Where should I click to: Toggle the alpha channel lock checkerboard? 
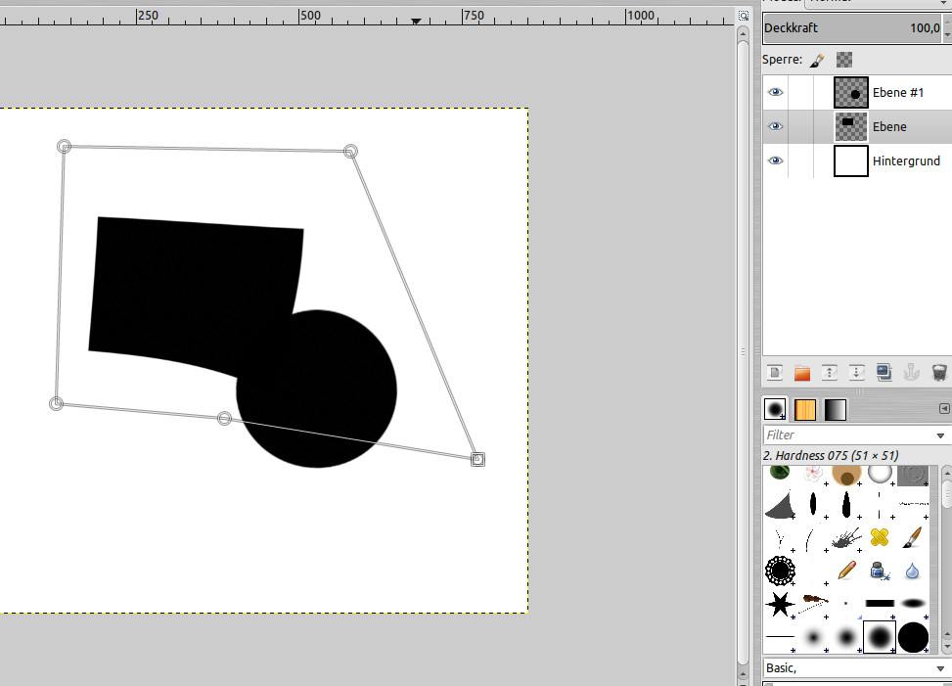tap(843, 60)
